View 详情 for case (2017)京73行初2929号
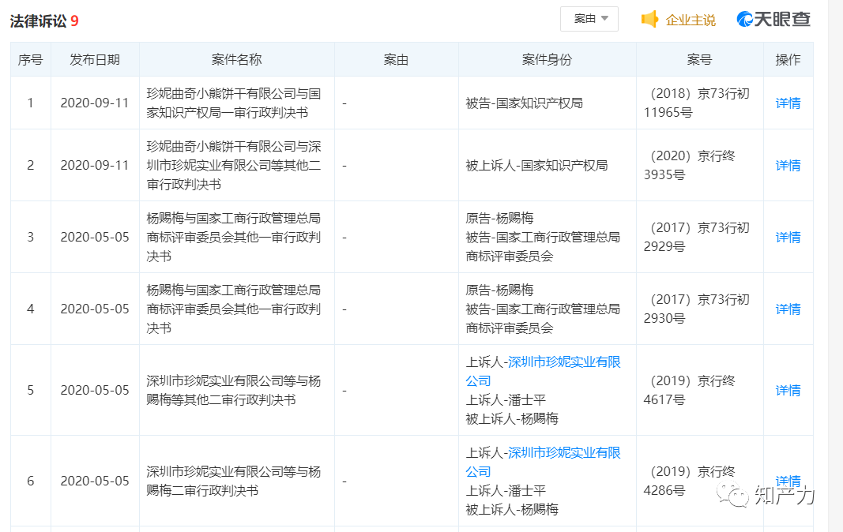Screen dimensions: 843x532 pyautogui.click(x=788, y=237)
